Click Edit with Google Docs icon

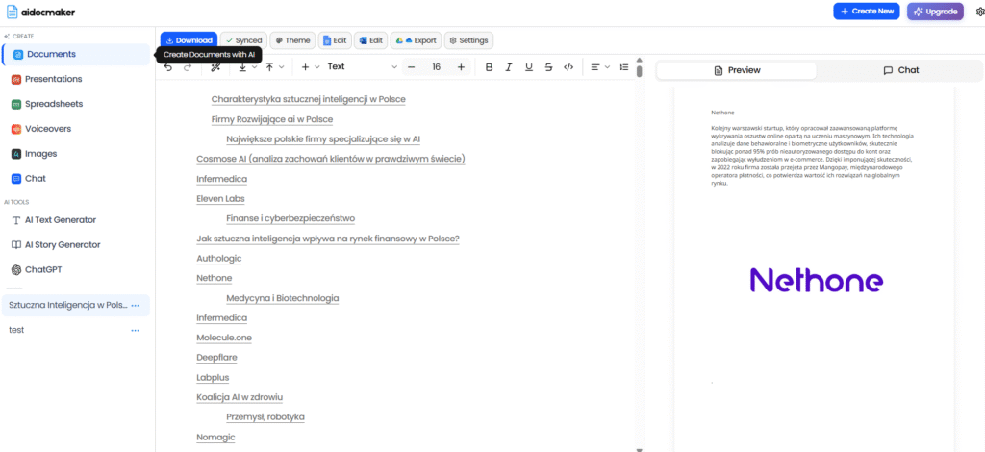[335, 40]
